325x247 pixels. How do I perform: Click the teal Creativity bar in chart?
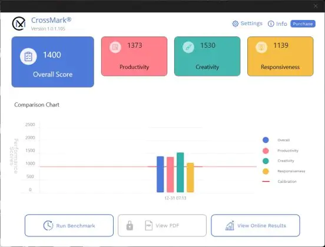click(180, 172)
